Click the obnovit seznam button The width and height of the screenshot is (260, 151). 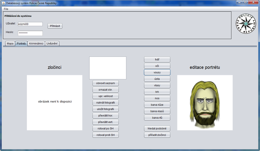coord(105,83)
